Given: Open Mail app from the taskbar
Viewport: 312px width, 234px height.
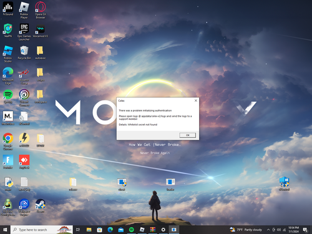Looking at the screenshot, I should pos(121,230).
